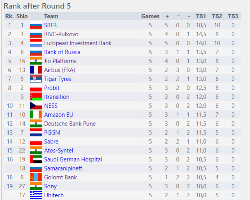250x200 pixels.
Task: Select the Jio Platforms team link
Action: pyautogui.click(x=60, y=61)
